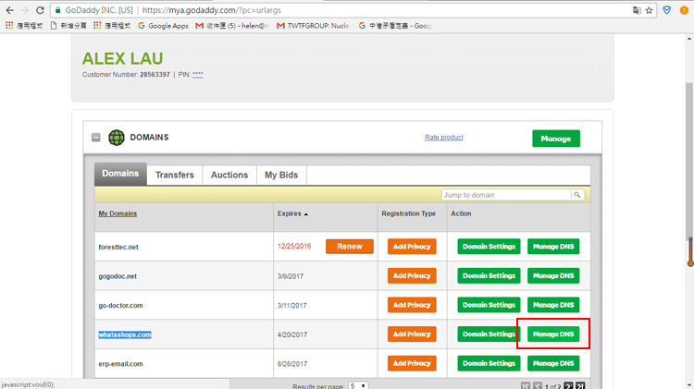The width and height of the screenshot is (694, 389).
Task: Click the browser back arrow
Action: pos(10,10)
